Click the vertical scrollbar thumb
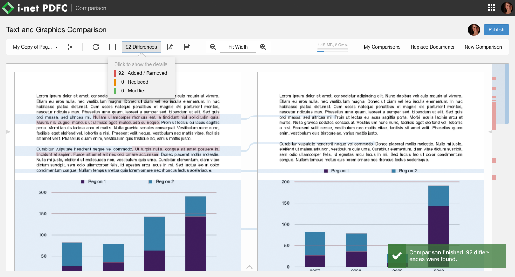The width and height of the screenshot is (515, 277). click(x=507, y=93)
